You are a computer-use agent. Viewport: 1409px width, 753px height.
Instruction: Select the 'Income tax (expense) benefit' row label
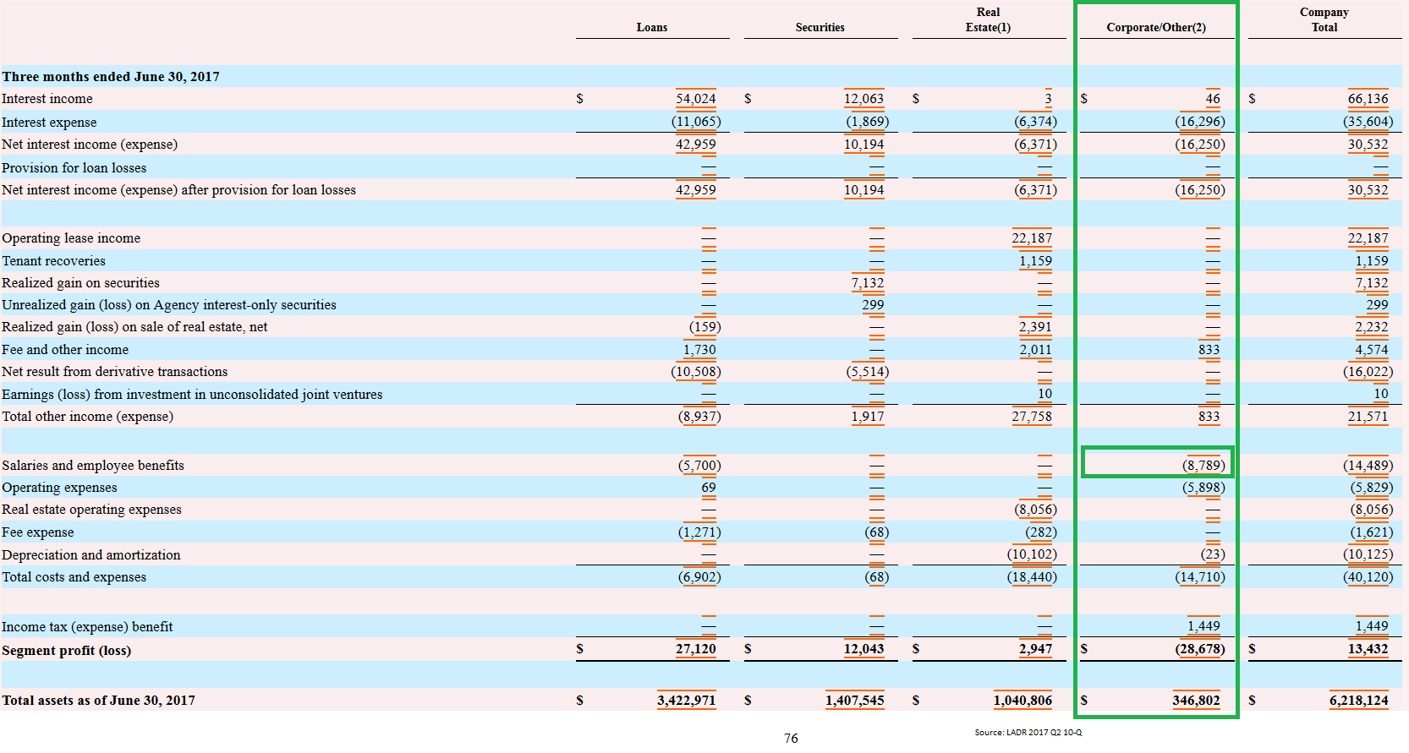click(87, 627)
